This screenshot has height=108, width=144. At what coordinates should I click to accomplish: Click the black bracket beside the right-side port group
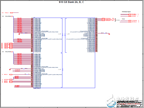(115, 20)
